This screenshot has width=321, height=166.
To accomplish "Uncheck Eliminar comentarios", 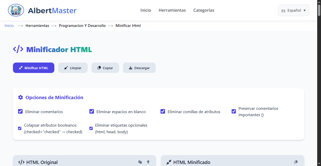I will click(x=20, y=111).
